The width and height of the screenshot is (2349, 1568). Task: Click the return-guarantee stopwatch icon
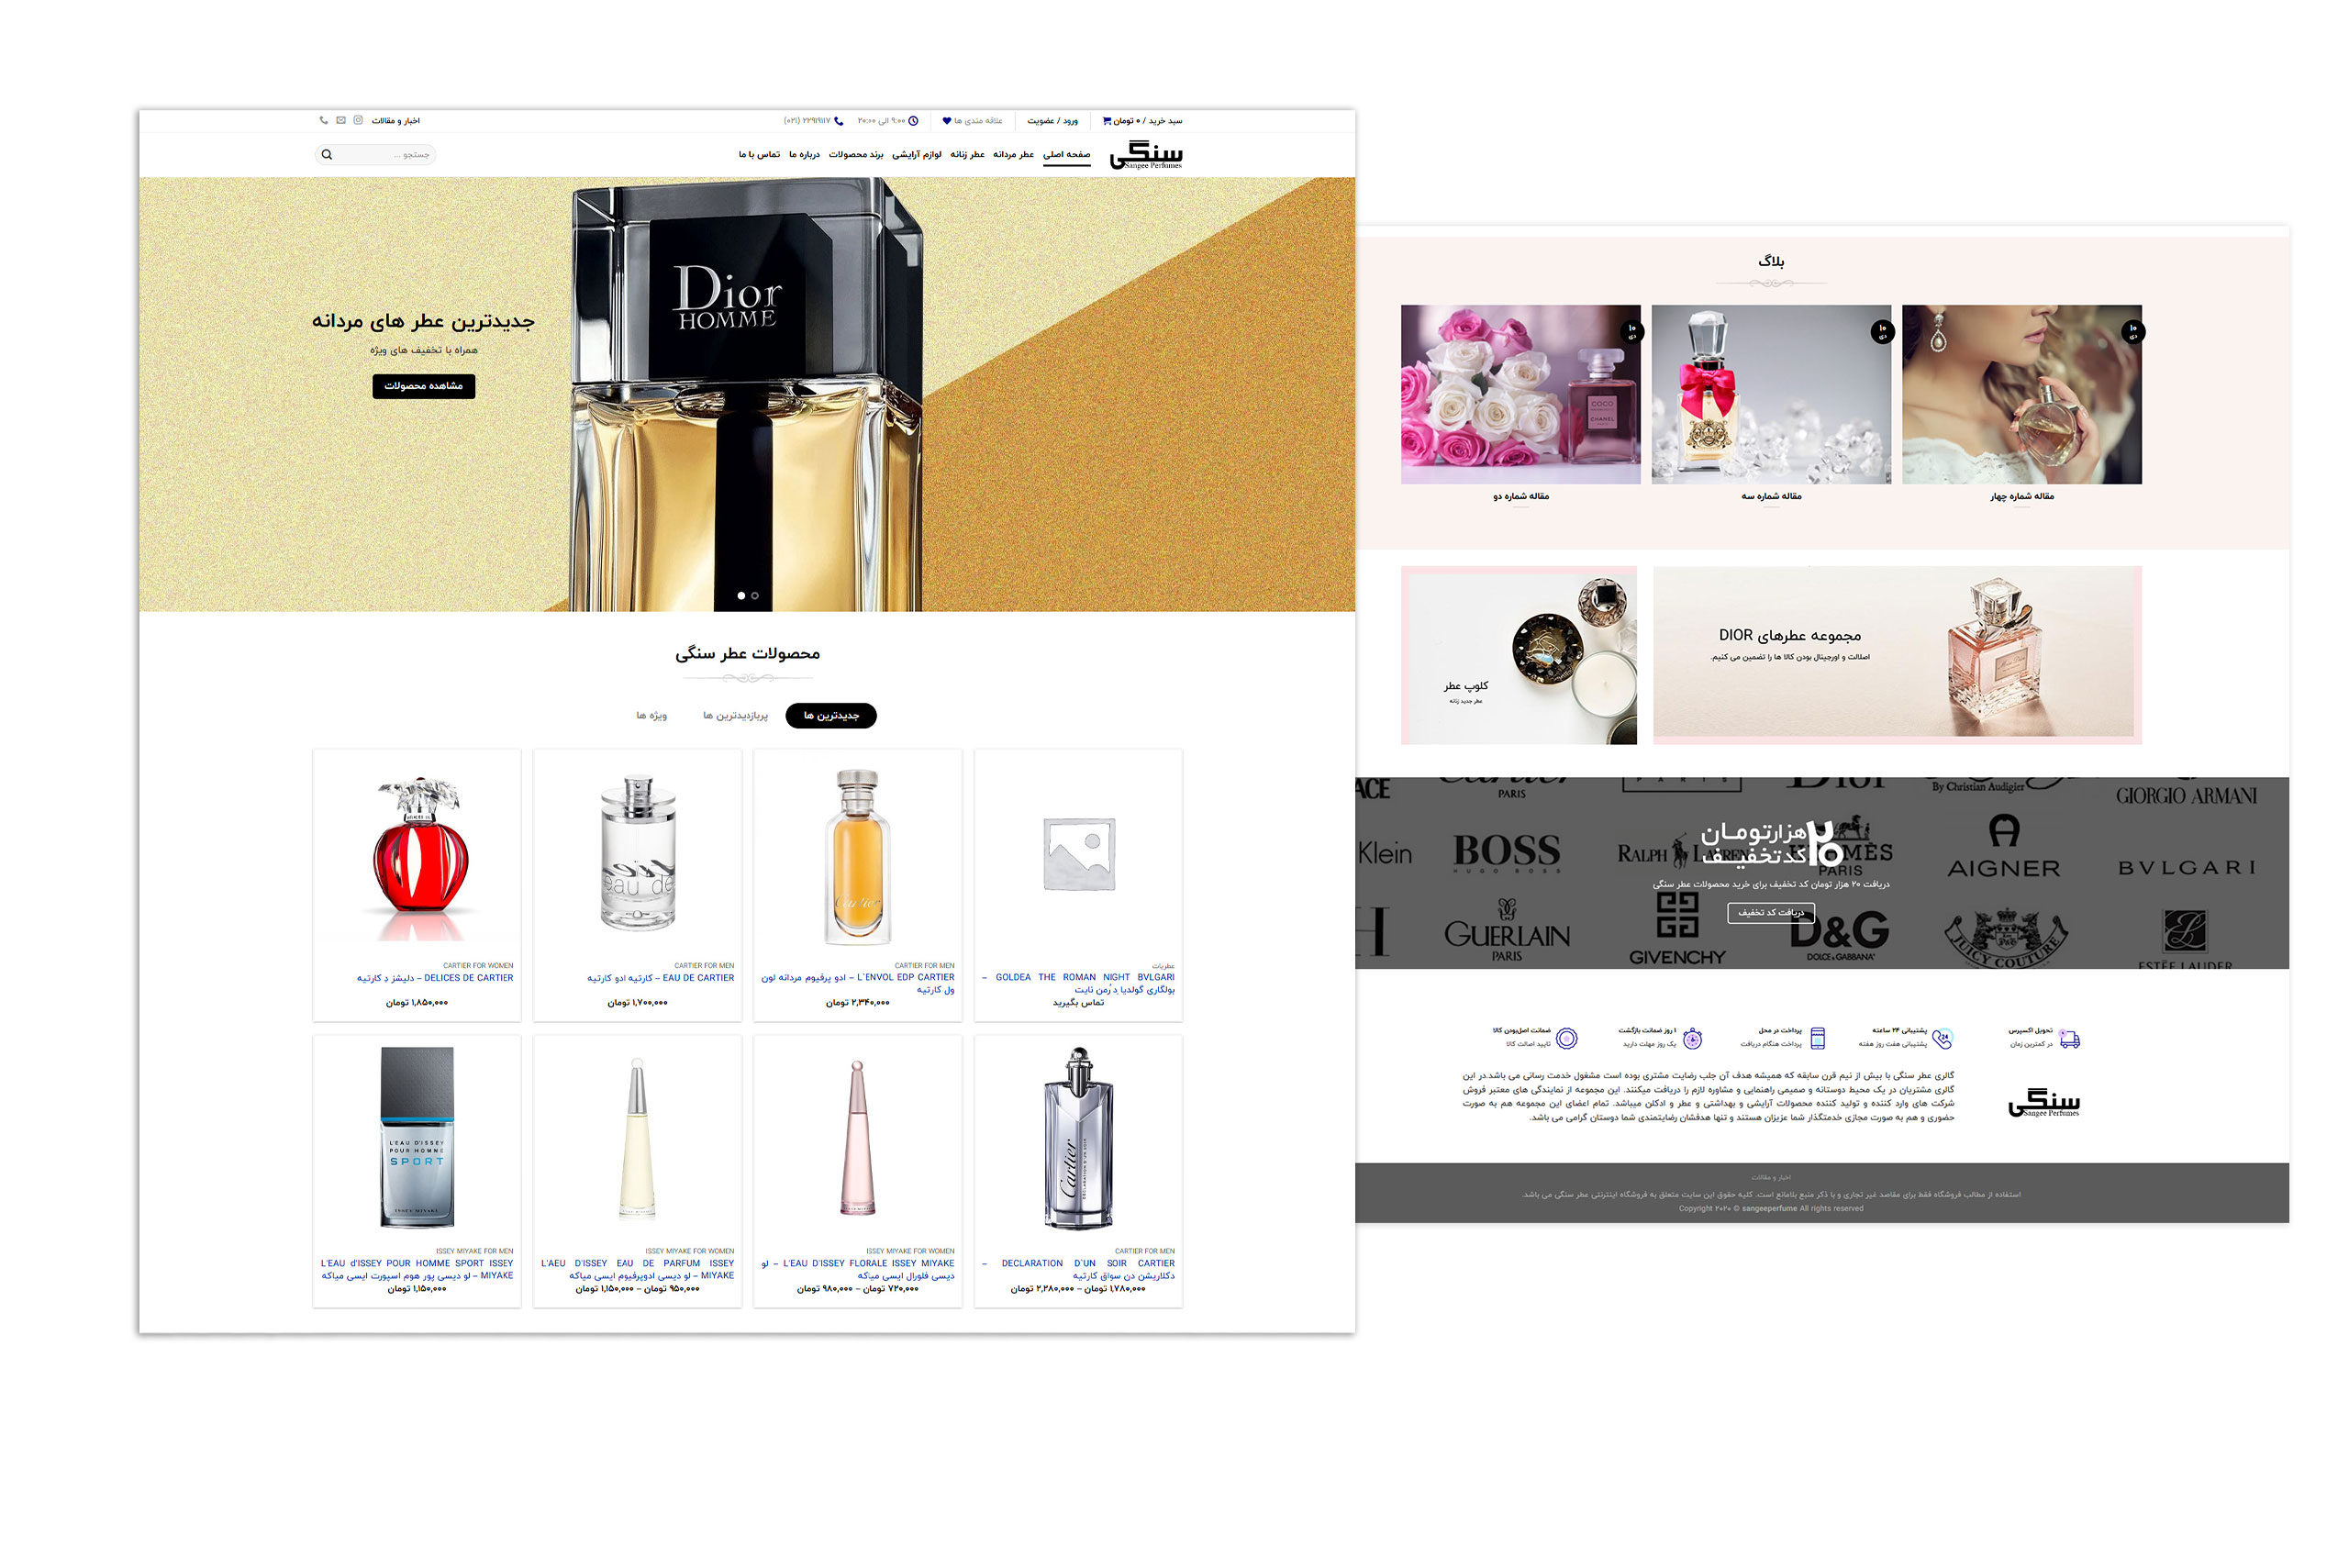[x=1692, y=1039]
